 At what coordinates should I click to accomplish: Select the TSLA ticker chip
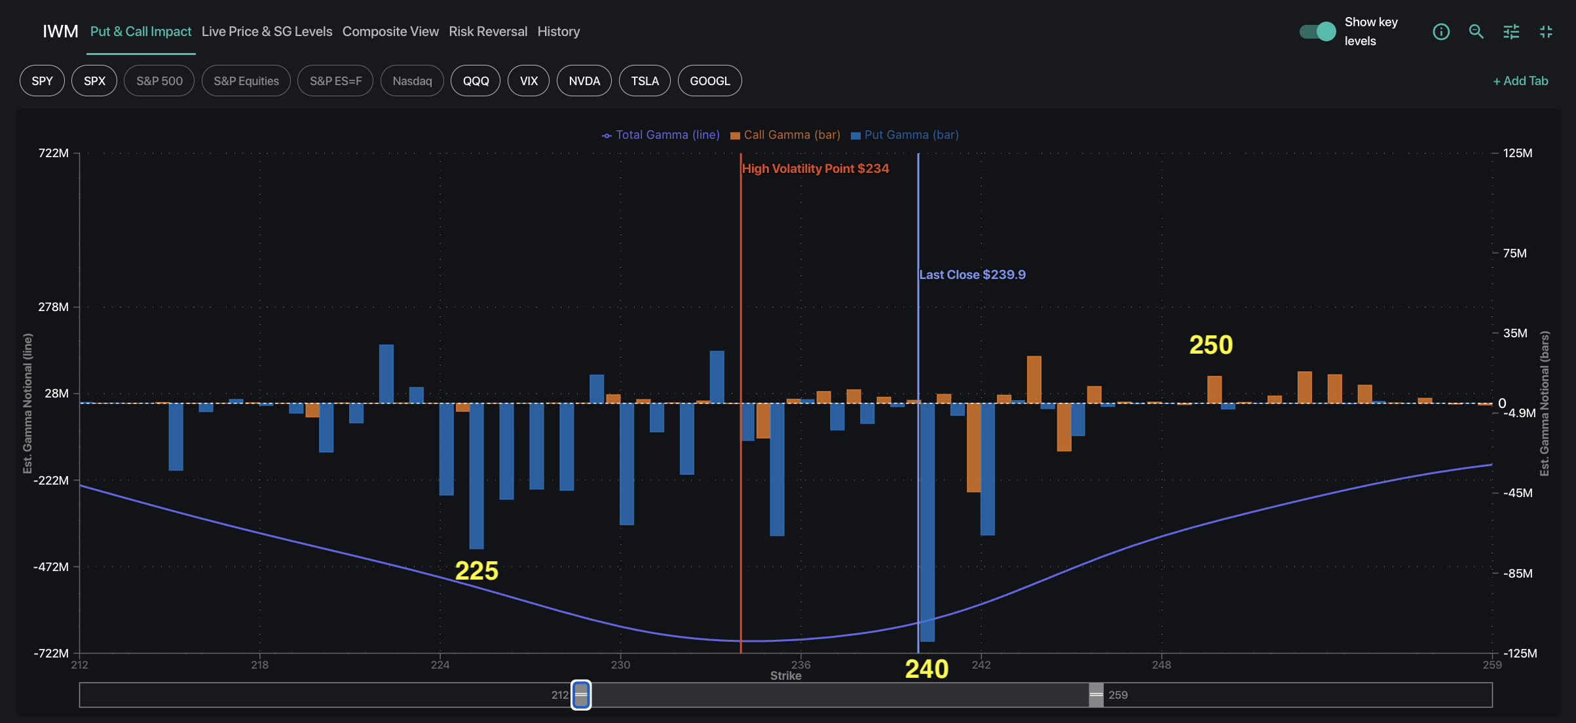click(645, 81)
